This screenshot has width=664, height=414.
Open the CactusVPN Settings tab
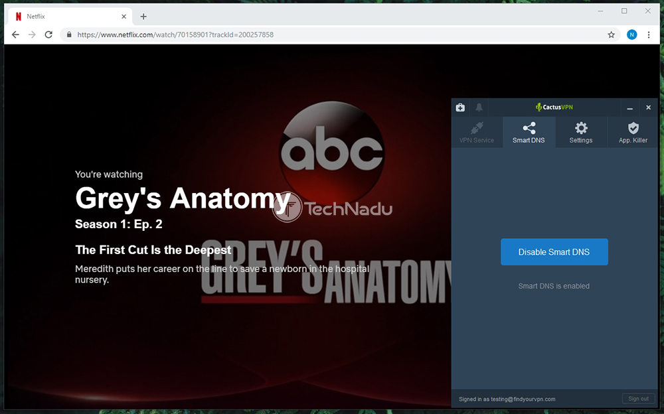pos(581,133)
